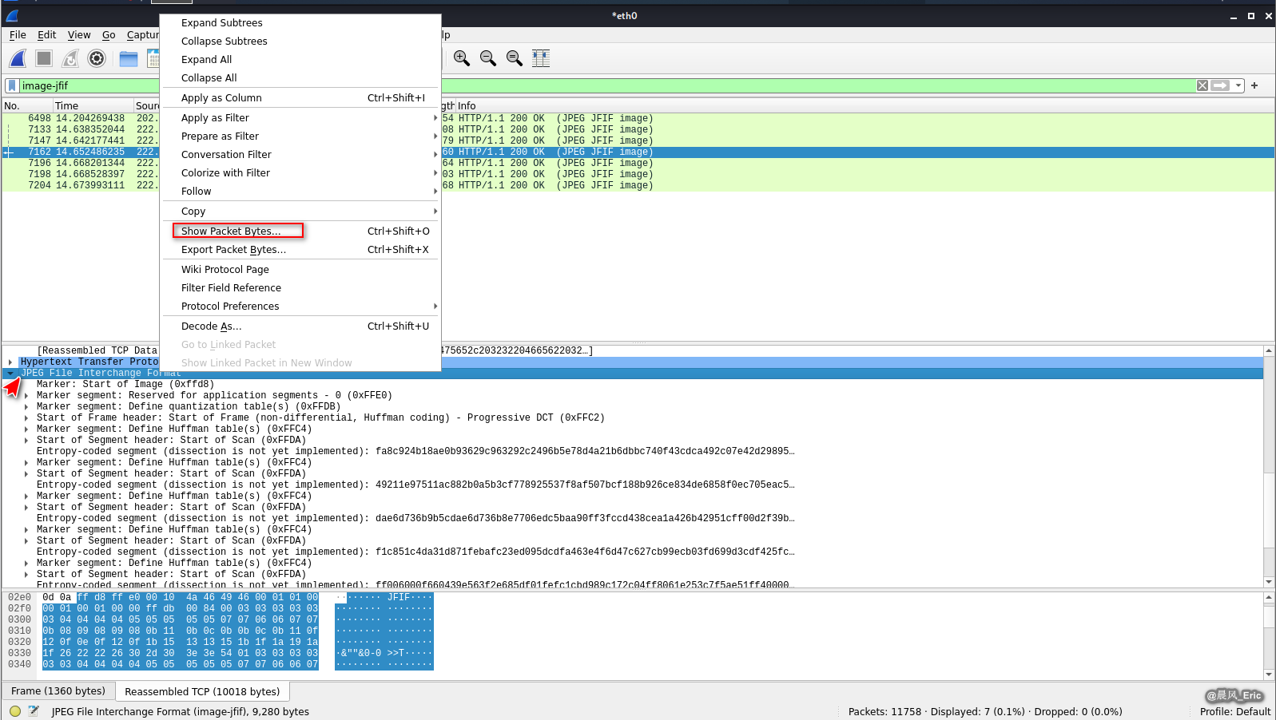The width and height of the screenshot is (1276, 720).
Task: Expand the Reserved for application segments marker
Action: (26, 395)
